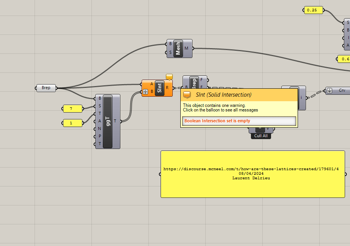350x246 pixels.
Task: Click the S input of the ggT component
Action: [x=100, y=106]
